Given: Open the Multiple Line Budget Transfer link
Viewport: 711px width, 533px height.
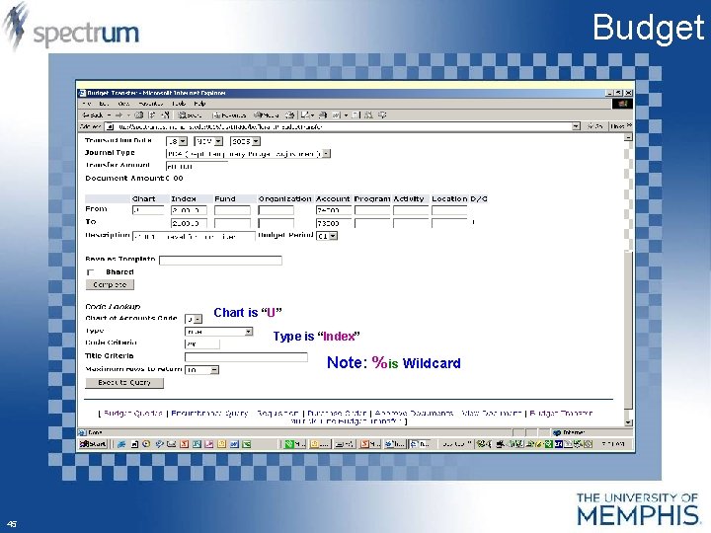Looking at the screenshot, I should (x=347, y=421).
